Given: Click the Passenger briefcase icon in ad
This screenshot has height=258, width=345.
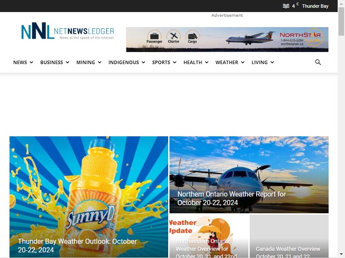Looking at the screenshot, I should [154, 37].
